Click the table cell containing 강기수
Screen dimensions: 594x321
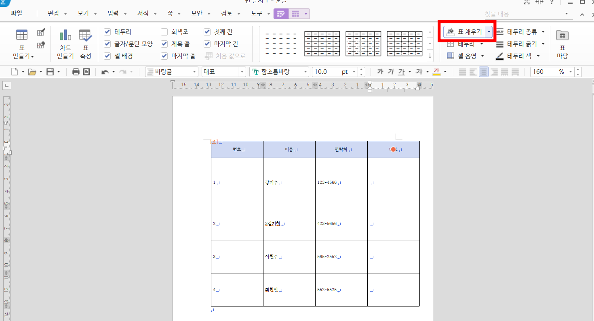tap(289, 183)
